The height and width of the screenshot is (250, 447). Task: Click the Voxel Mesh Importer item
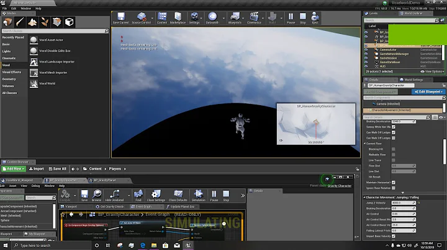[x=68, y=73]
